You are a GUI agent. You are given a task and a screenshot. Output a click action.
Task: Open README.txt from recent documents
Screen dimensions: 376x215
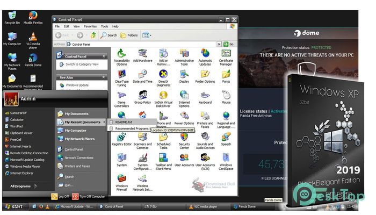coord(124,122)
